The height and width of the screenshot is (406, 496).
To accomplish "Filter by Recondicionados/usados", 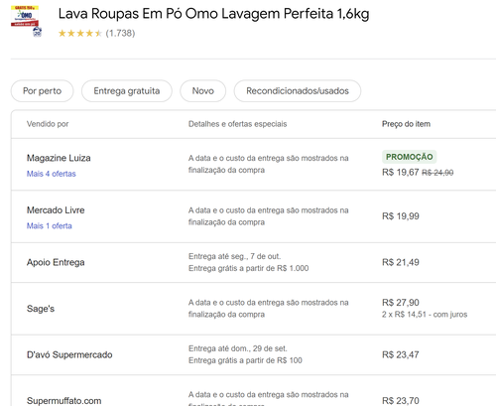I will 298,91.
